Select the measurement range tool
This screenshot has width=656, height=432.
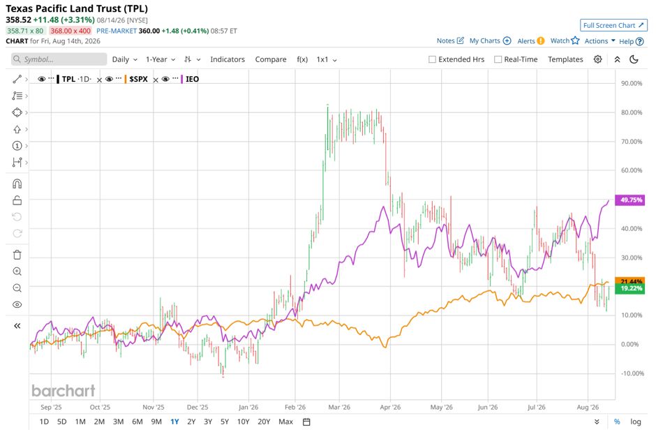pyautogui.click(x=17, y=162)
